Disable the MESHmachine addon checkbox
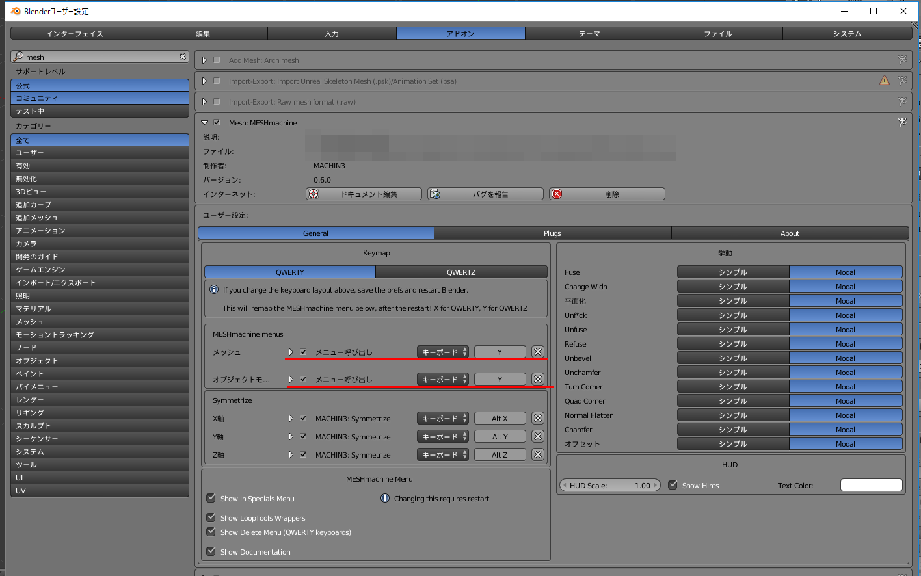 (x=217, y=122)
